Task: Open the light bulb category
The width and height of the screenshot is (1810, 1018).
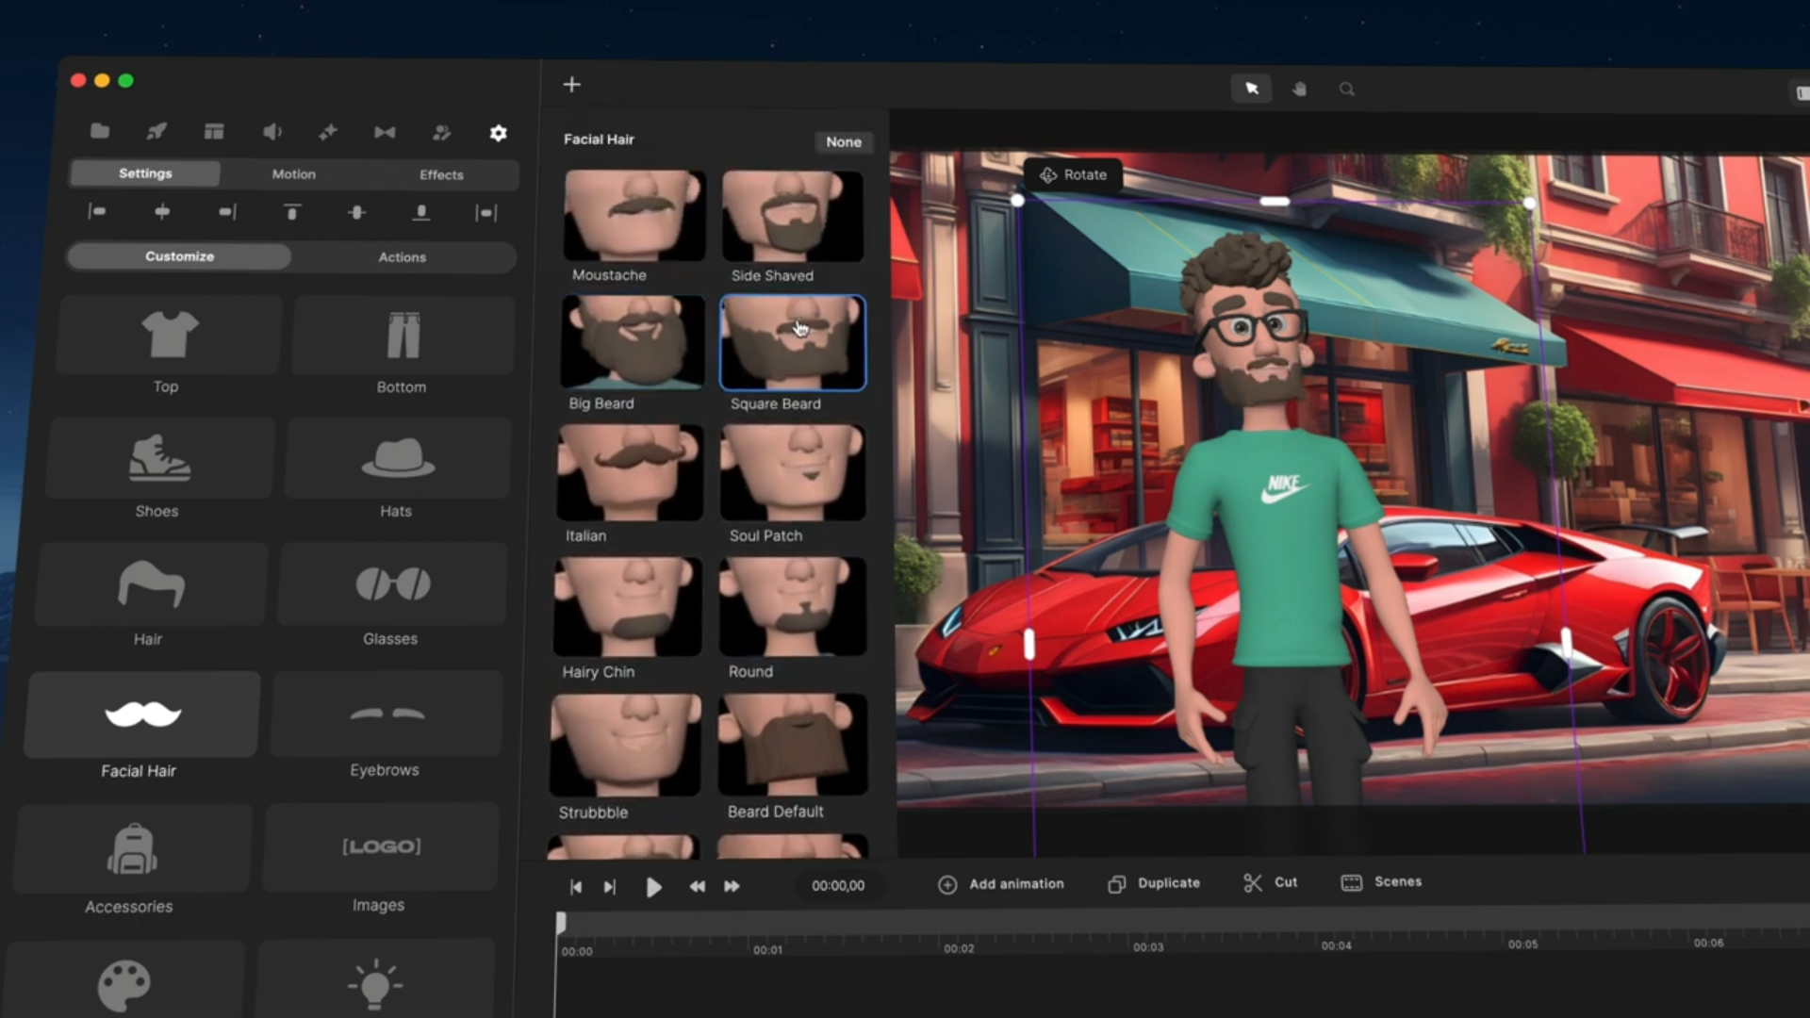Action: [375, 980]
